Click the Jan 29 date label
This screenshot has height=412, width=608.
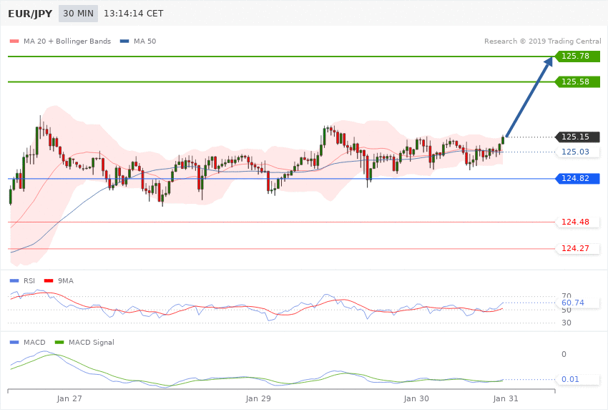(x=258, y=399)
